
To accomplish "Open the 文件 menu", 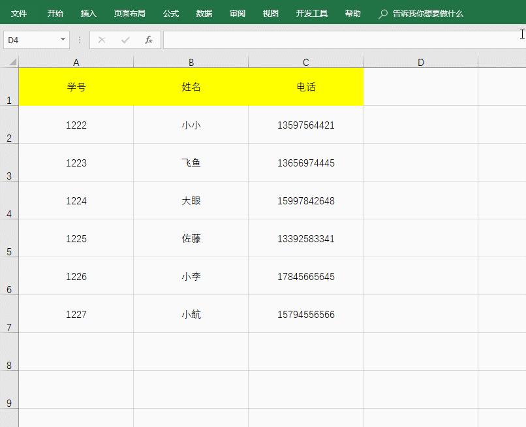I will [x=19, y=12].
